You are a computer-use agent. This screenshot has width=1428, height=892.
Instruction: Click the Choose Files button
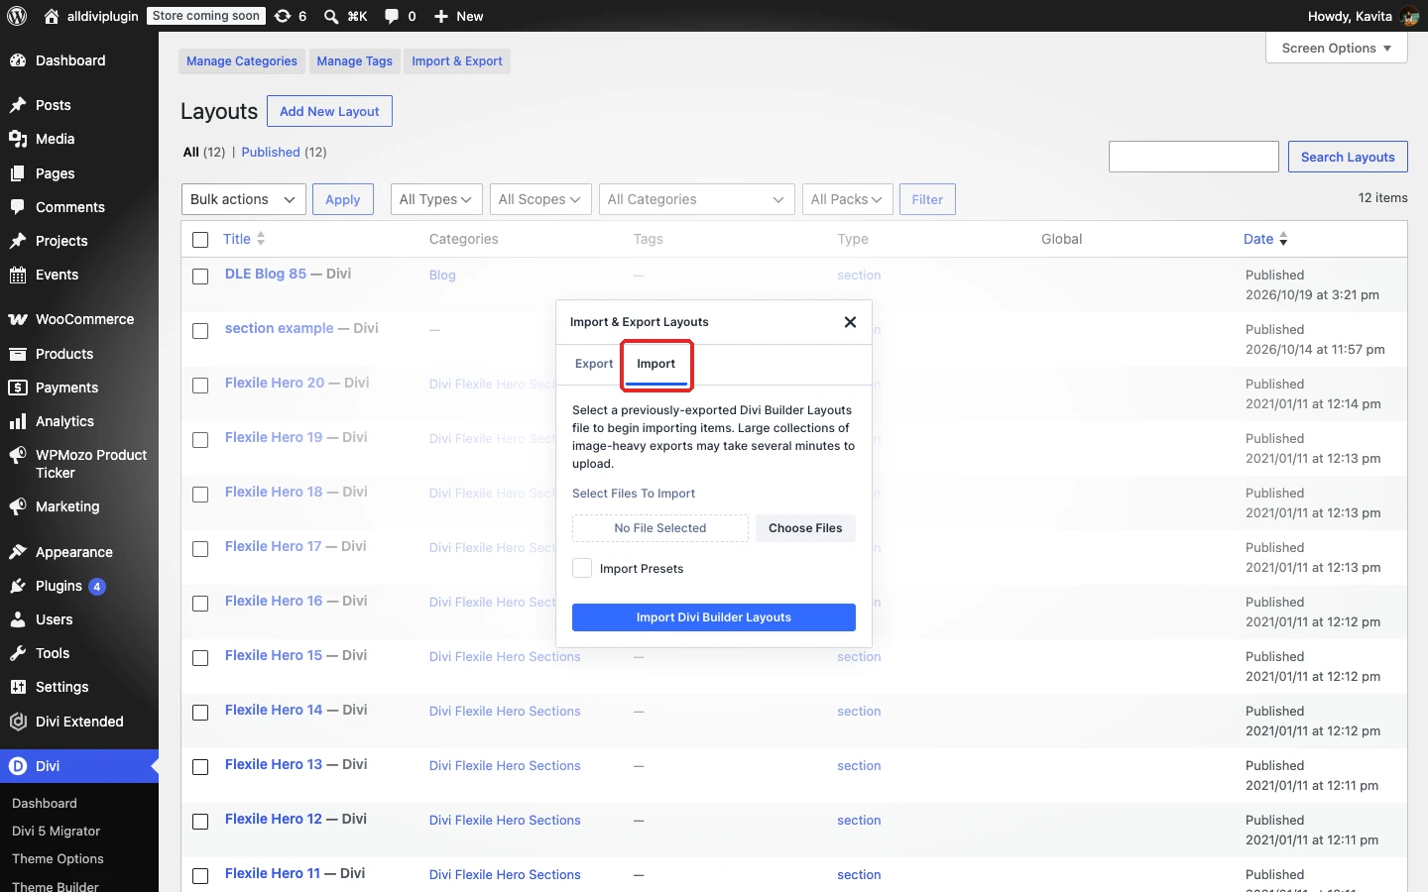(x=805, y=528)
